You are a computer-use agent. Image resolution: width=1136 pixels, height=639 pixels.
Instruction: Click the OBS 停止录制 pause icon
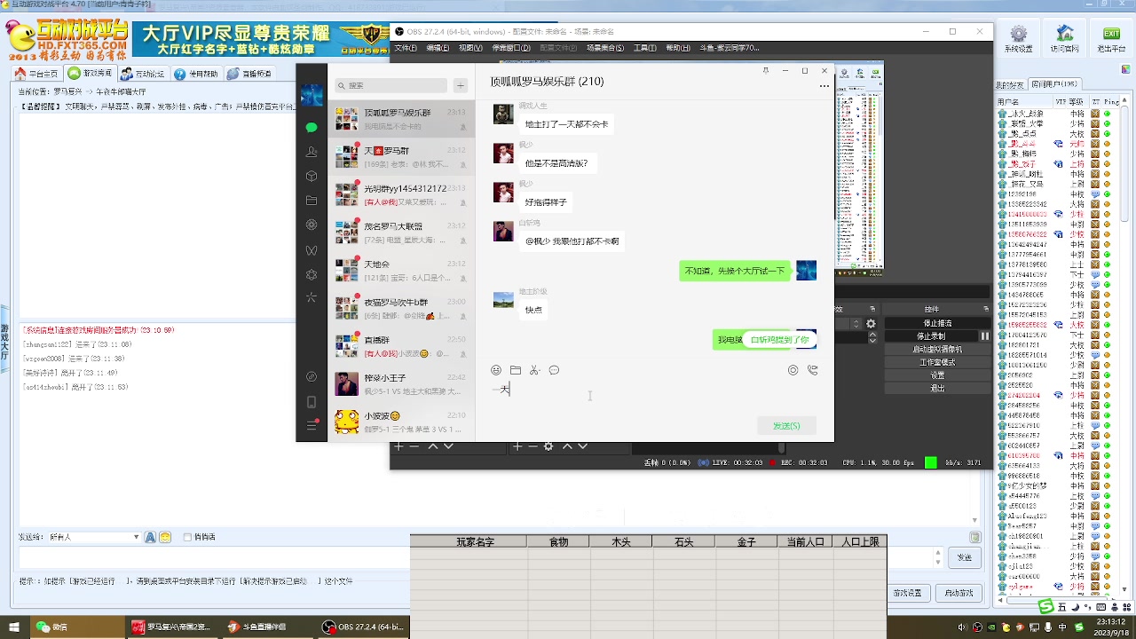point(984,336)
